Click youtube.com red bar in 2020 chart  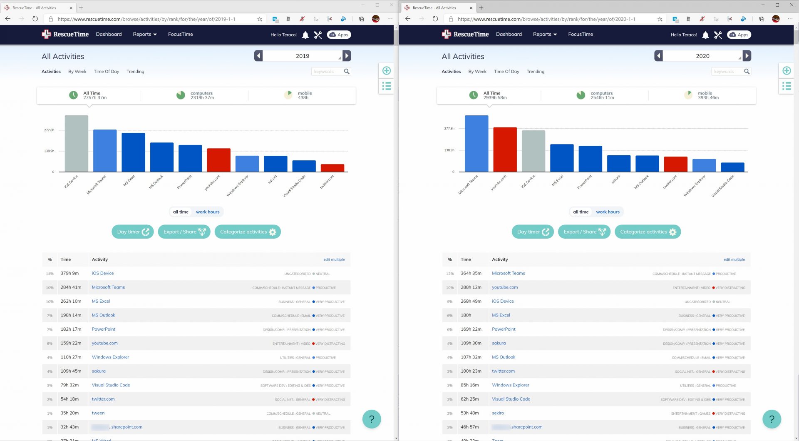[505, 149]
